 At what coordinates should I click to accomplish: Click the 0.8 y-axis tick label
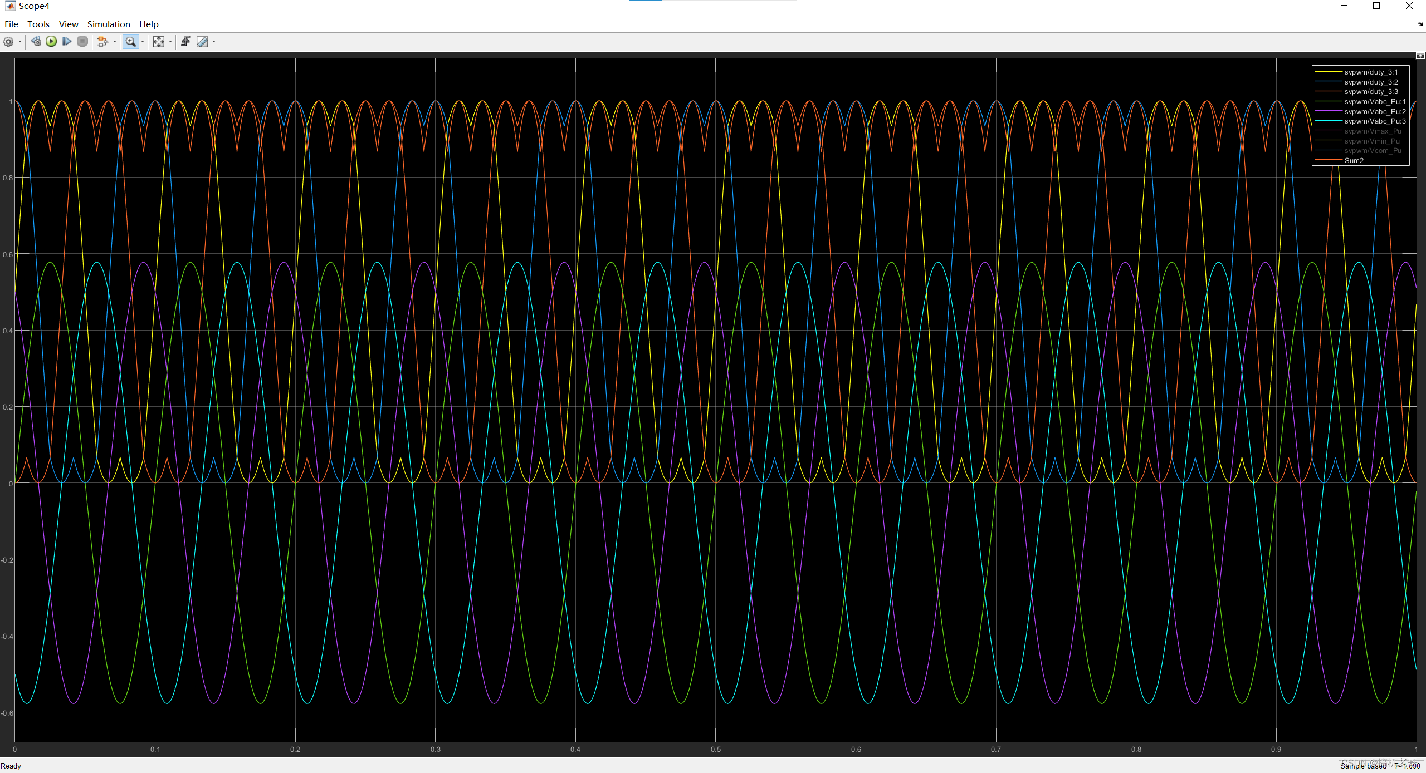pyautogui.click(x=8, y=178)
